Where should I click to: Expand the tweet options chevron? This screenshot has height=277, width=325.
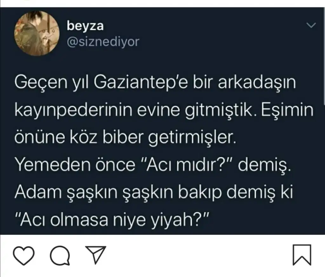311,25
